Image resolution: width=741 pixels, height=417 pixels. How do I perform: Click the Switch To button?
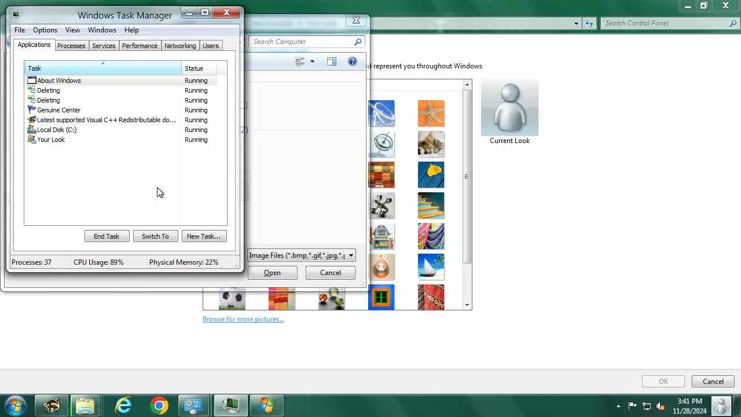pos(155,236)
